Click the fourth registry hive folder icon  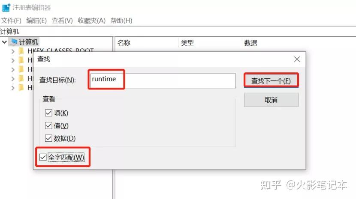click(x=21, y=78)
